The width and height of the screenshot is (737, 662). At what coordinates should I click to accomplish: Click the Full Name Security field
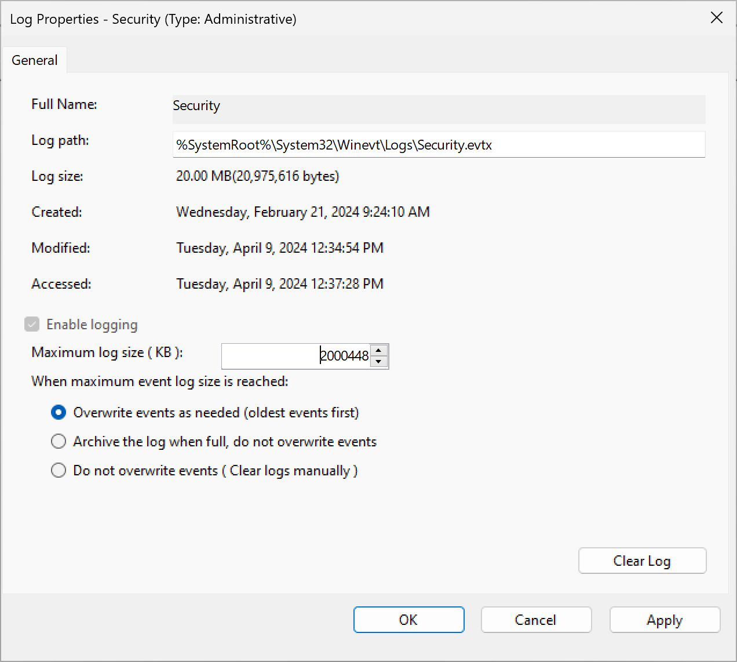[439, 108]
